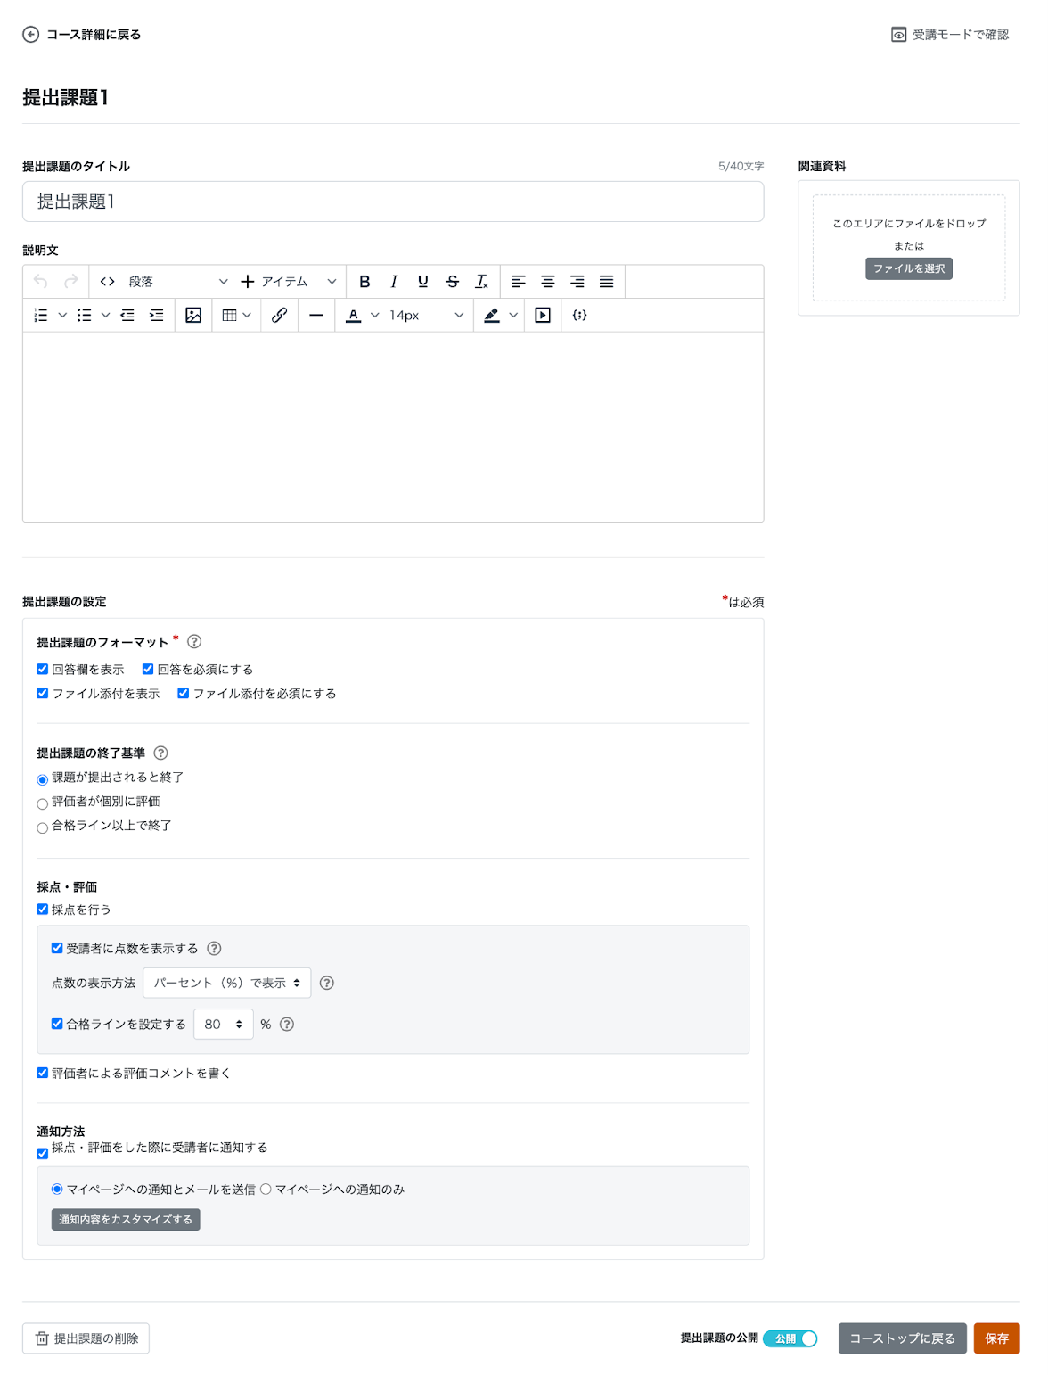Align text left
Image resolution: width=1048 pixels, height=1375 pixels.
coord(519,282)
